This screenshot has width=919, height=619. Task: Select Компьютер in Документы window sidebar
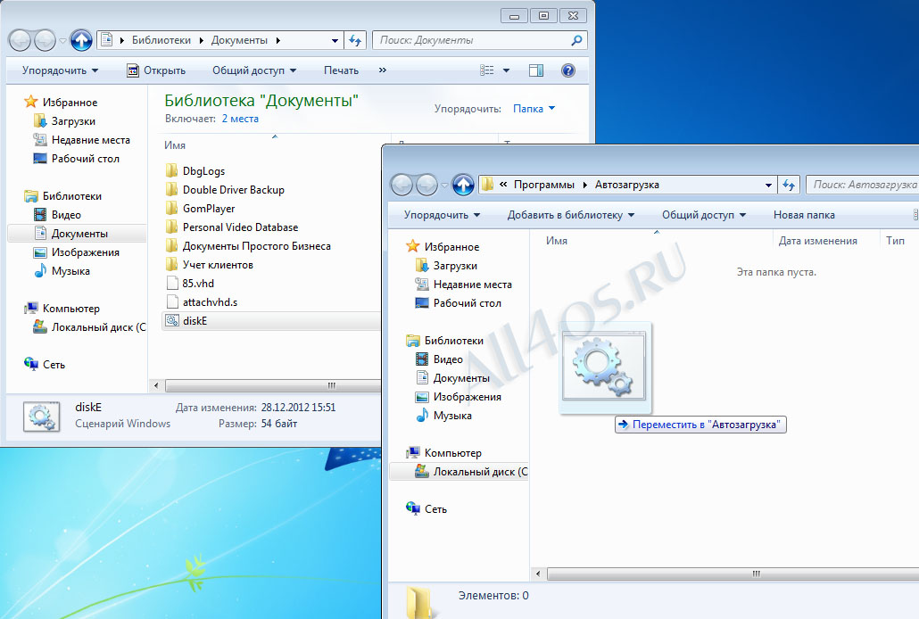[x=62, y=309]
